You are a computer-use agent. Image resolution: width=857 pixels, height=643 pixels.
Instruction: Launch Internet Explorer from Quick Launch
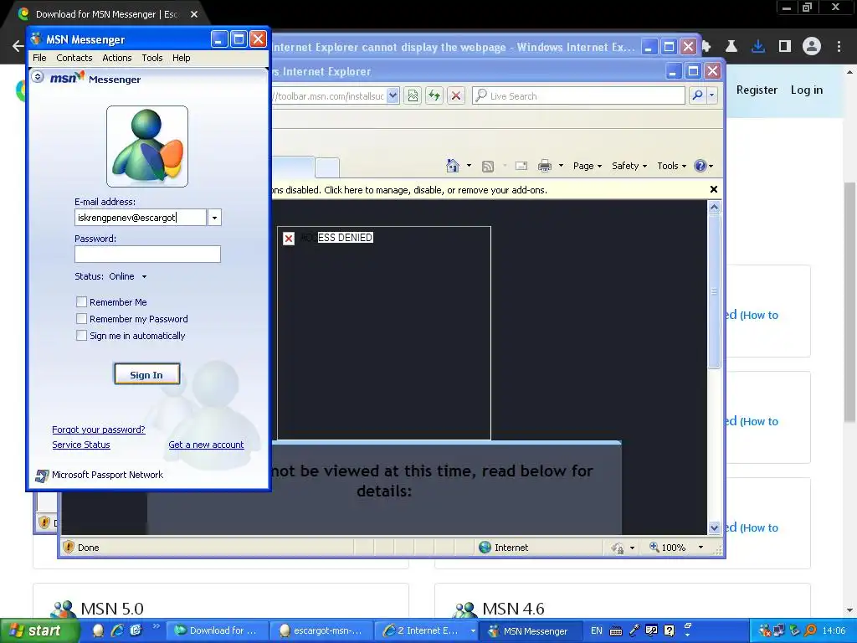(x=117, y=630)
